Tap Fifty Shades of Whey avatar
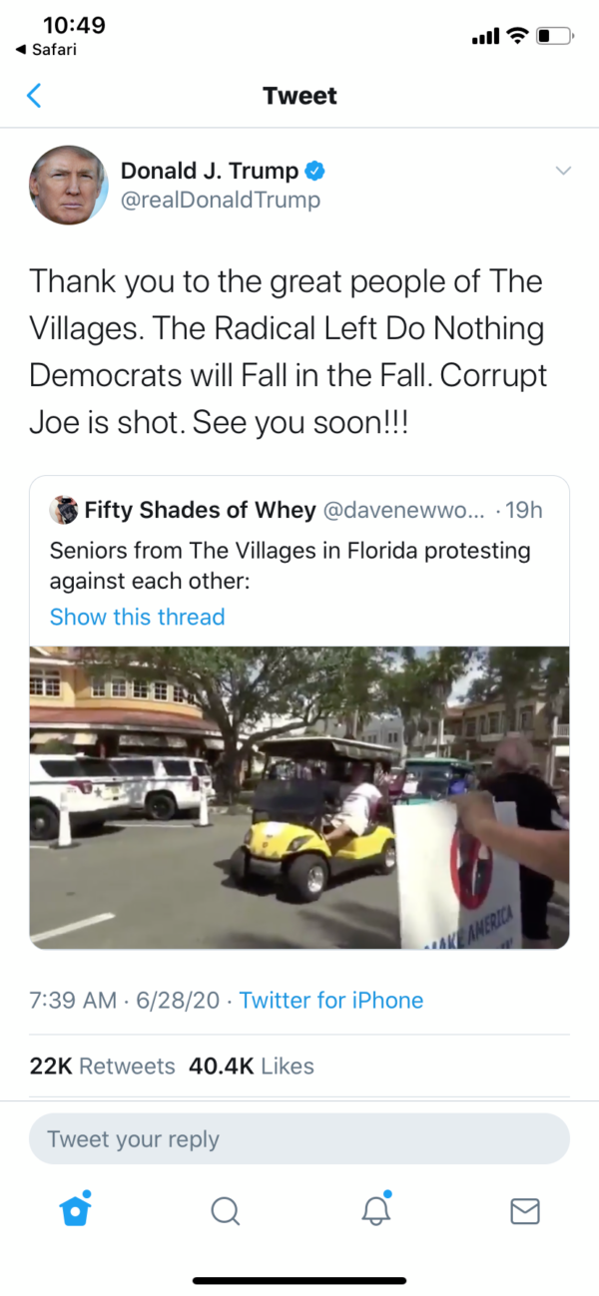 pos(64,510)
